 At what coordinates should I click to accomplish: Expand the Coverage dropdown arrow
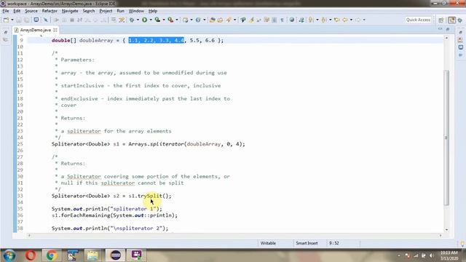164,20
